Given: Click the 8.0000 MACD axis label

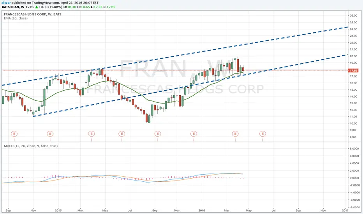Looking at the screenshot, I should click(x=354, y=149).
